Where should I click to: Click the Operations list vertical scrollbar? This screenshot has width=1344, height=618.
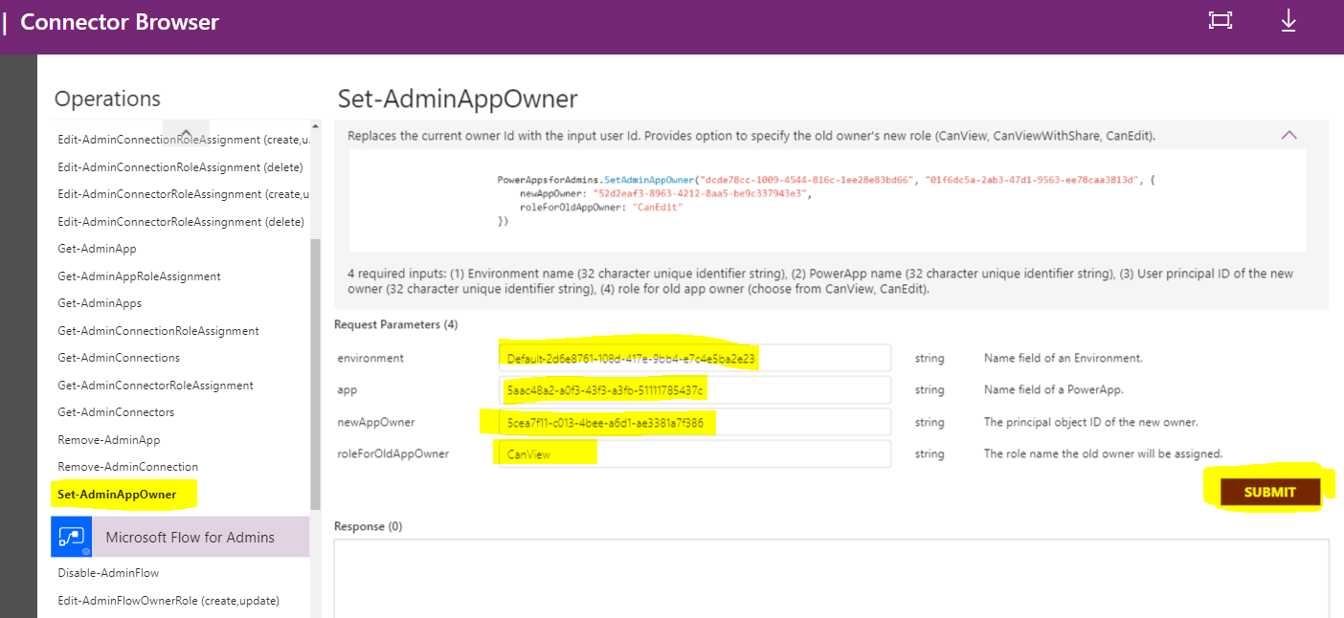click(315, 373)
